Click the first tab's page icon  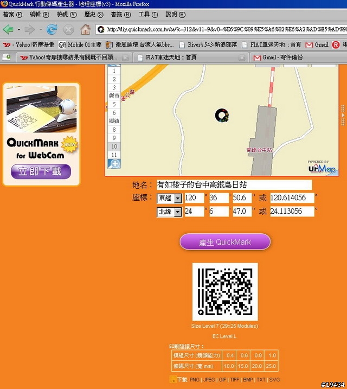tap(7, 58)
